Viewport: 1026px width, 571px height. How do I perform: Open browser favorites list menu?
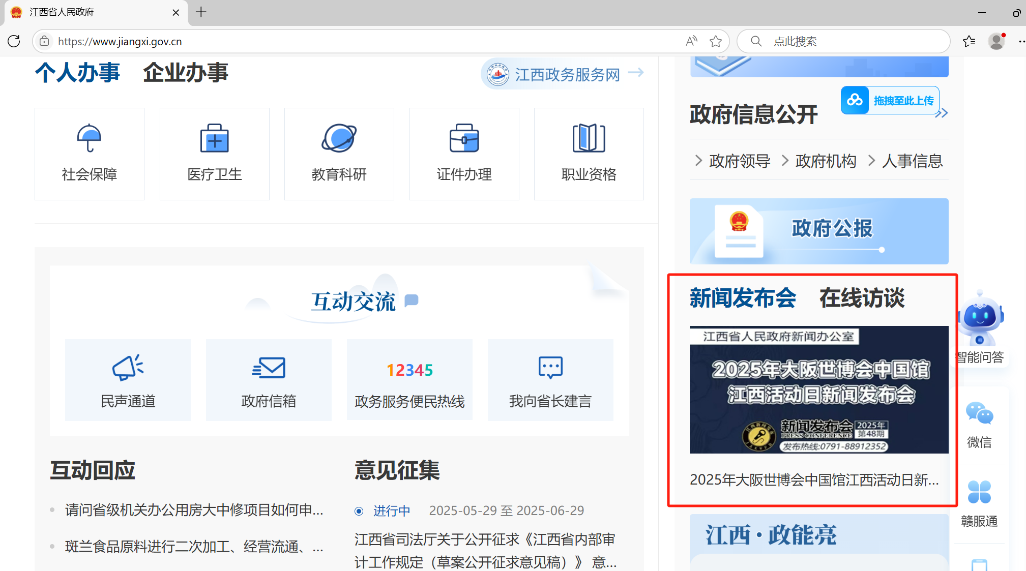pos(969,41)
